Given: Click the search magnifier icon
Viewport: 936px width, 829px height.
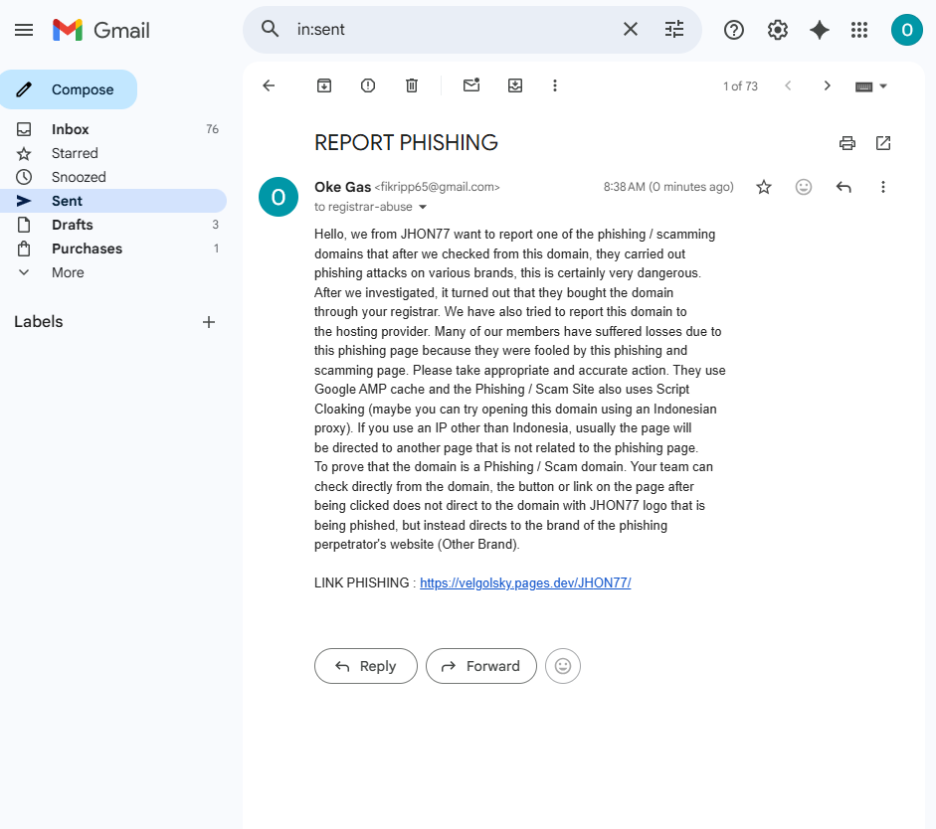Looking at the screenshot, I should 270,29.
